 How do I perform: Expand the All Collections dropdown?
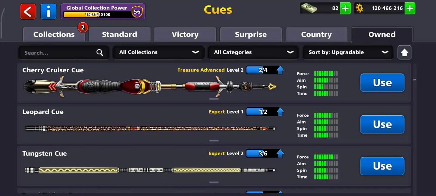(x=159, y=52)
